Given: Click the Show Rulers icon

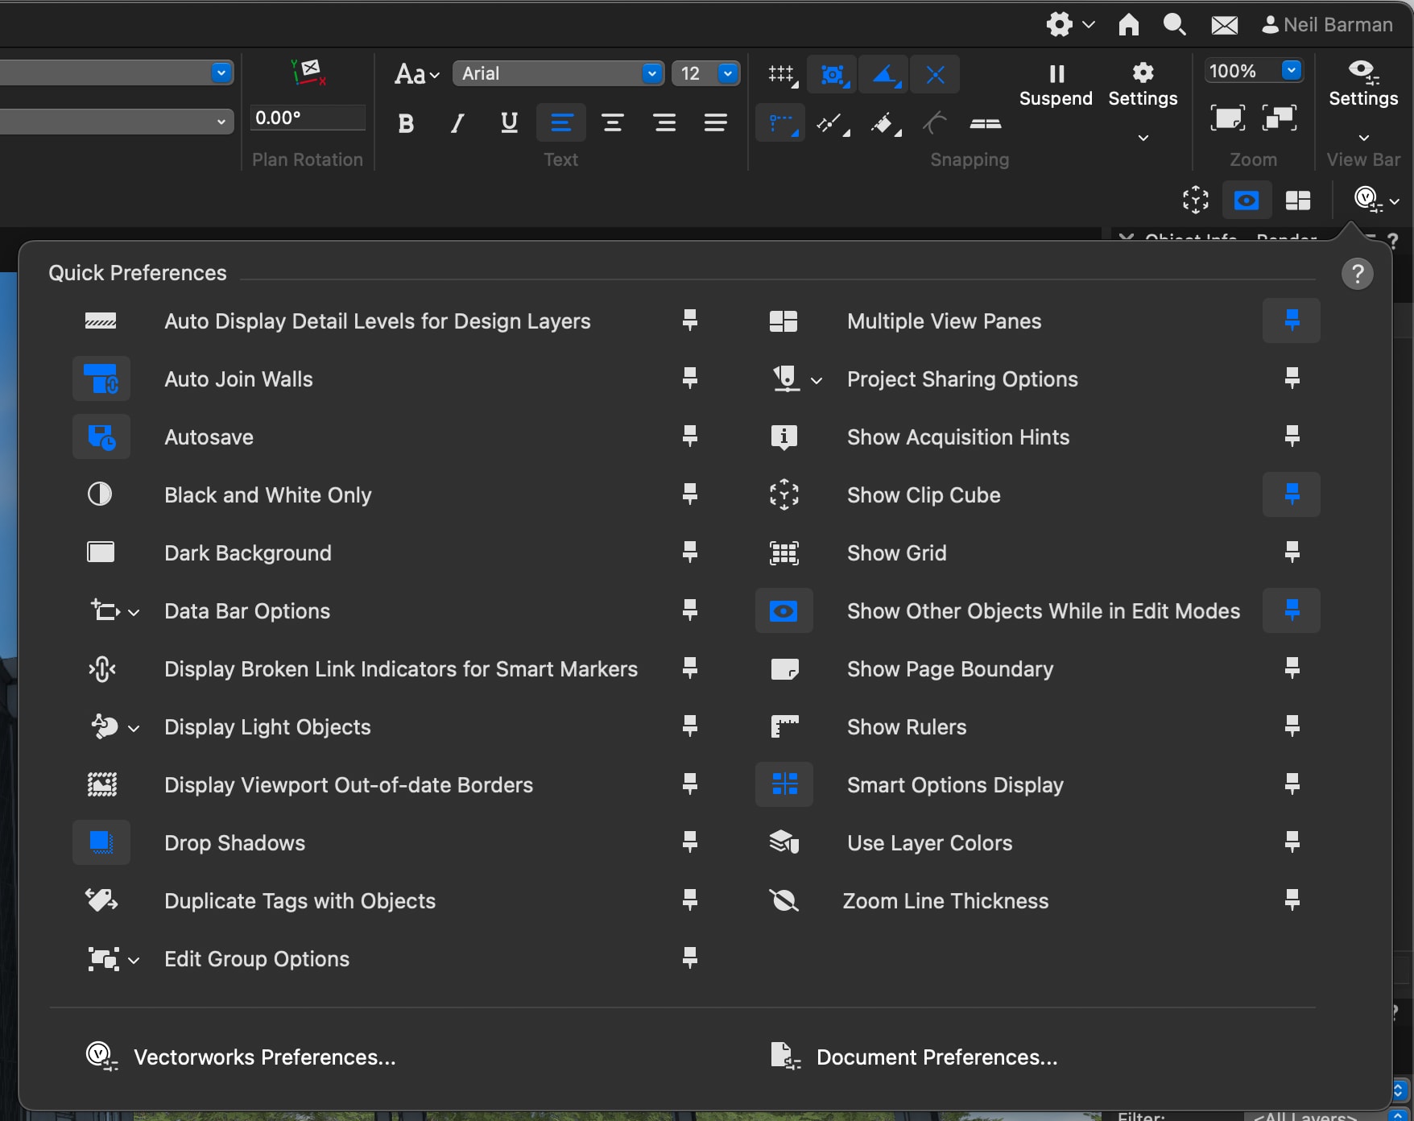Looking at the screenshot, I should pyautogui.click(x=783, y=726).
